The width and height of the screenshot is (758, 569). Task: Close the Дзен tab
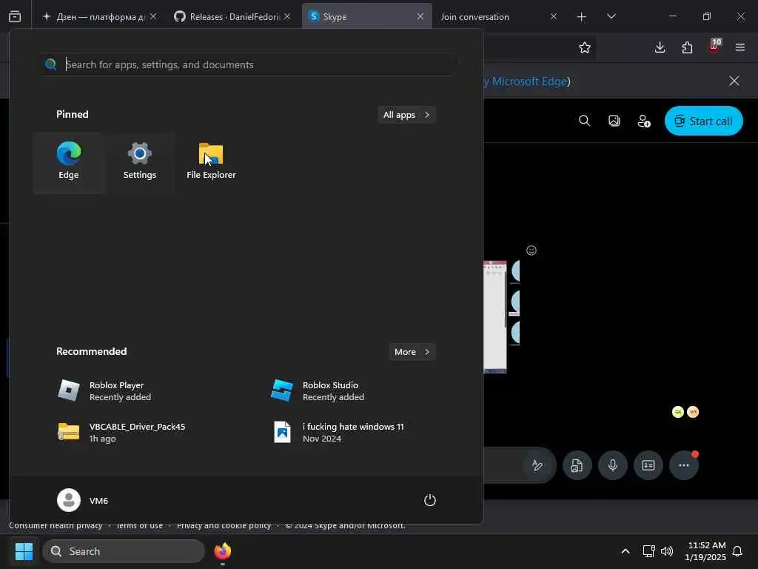click(x=153, y=16)
